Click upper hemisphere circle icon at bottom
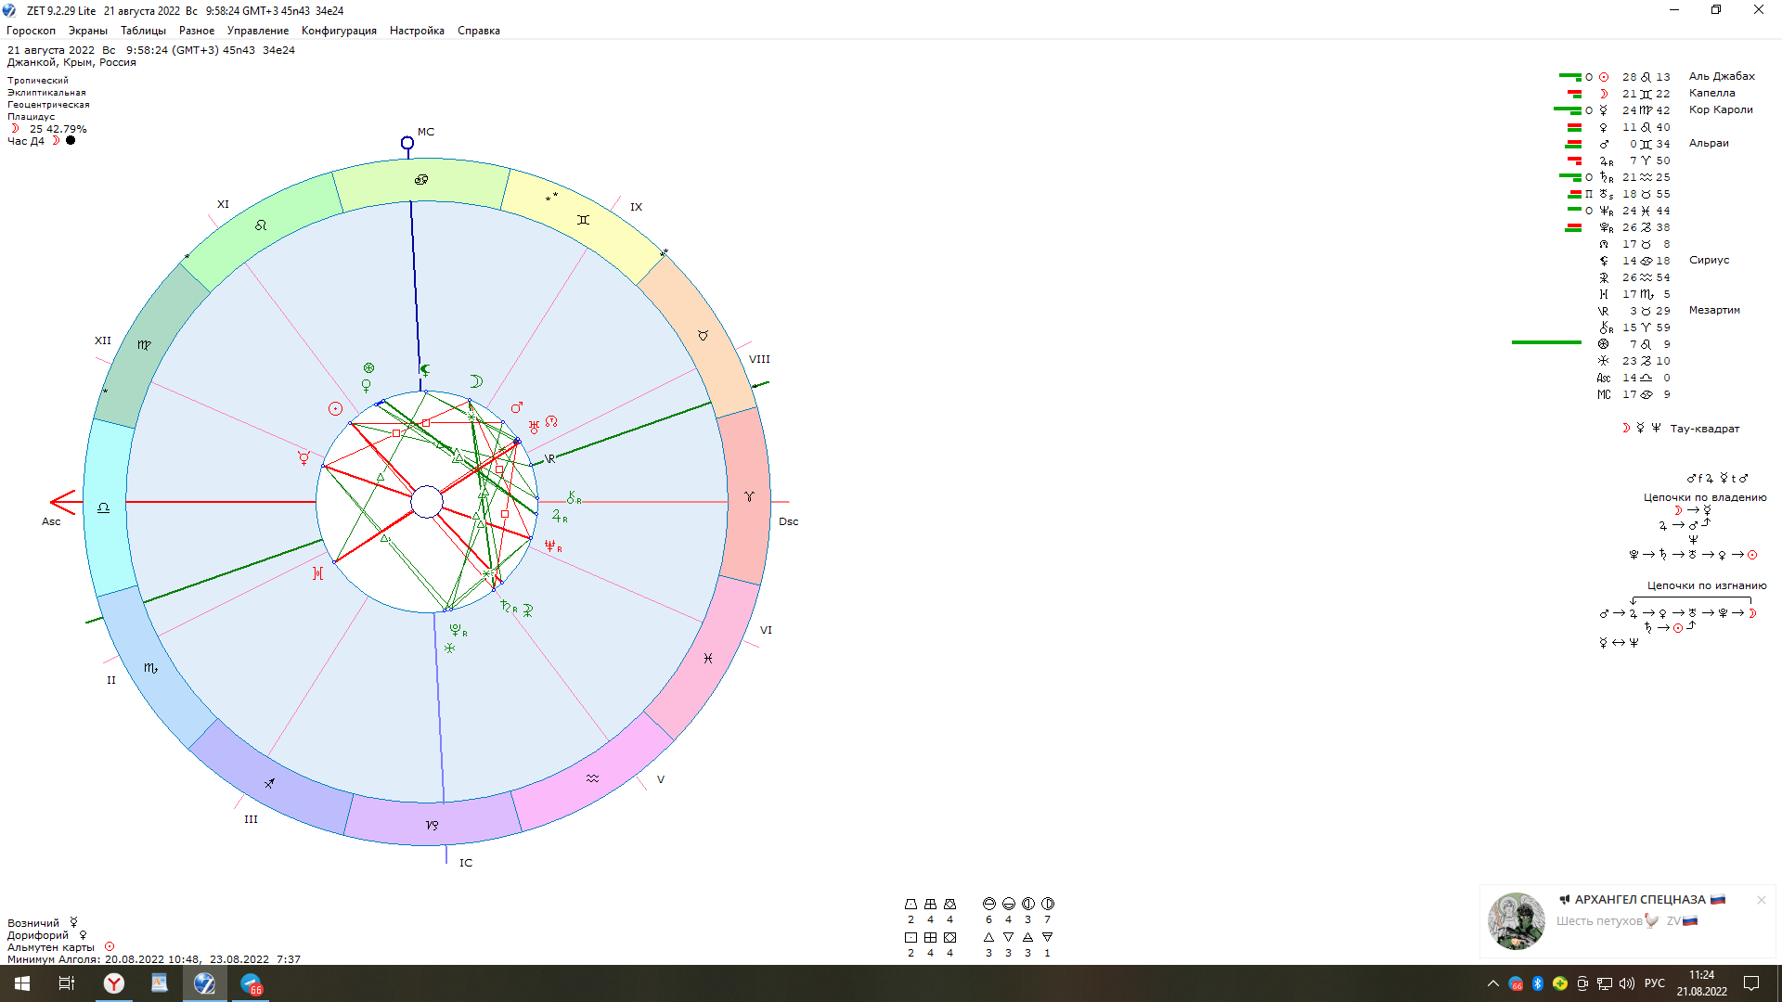Screen dimensions: 1782x1002 988,904
